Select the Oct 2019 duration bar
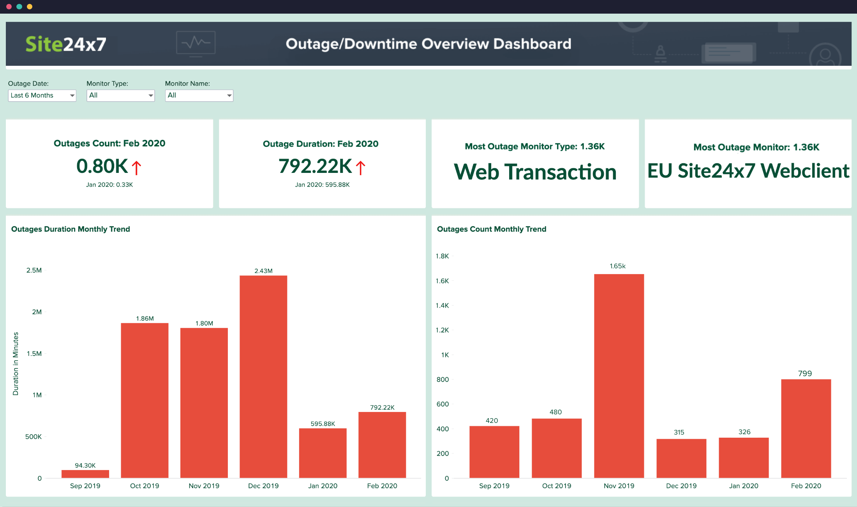Viewport: 857px width, 507px height. [145, 400]
